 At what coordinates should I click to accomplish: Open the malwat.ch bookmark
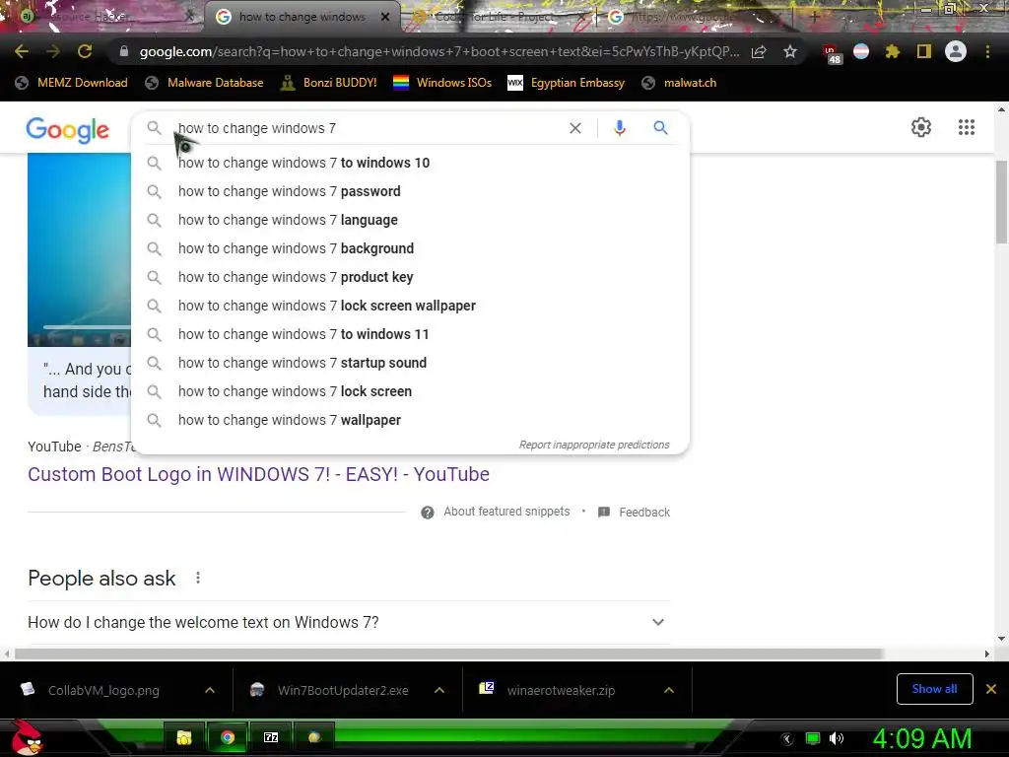point(680,83)
